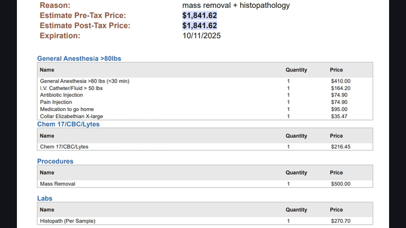Click the Price column header in Procedures table

point(336,173)
